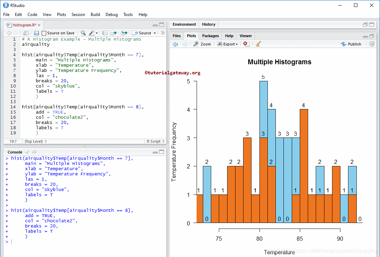Viewport: 380px width, 257px height.
Task: Open the Build menu
Action: tap(95, 15)
